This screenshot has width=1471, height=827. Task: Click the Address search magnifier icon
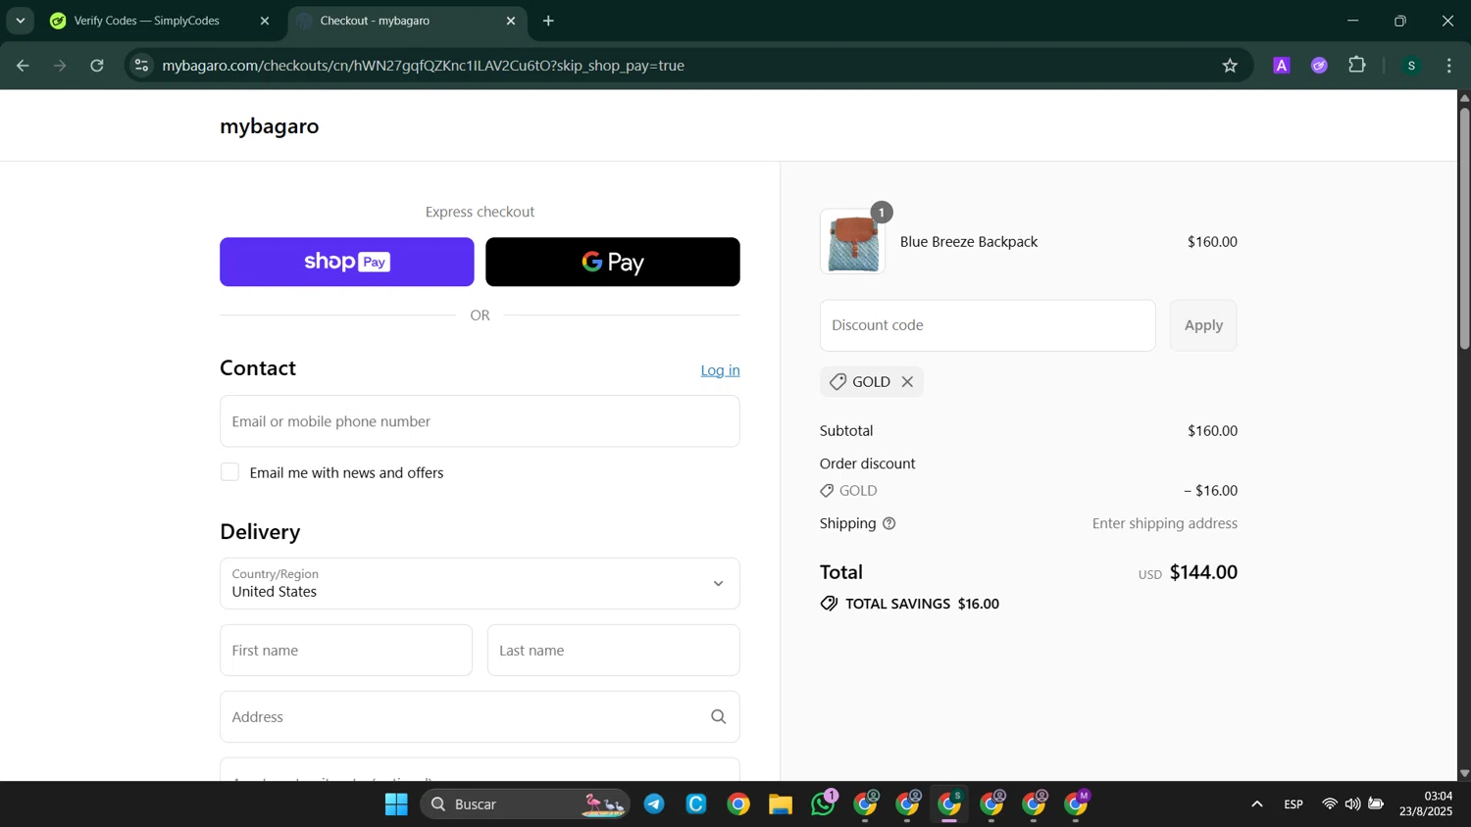coord(719,717)
